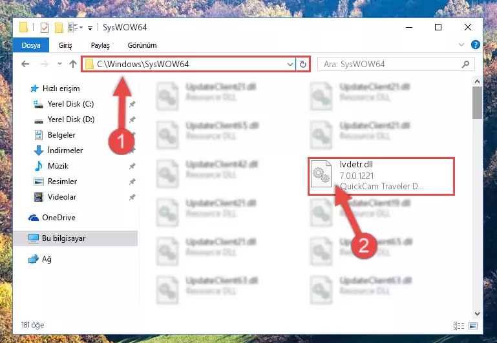This screenshot has width=497, height=343.
Task: Click the magnifier search icon
Action: tap(465, 65)
